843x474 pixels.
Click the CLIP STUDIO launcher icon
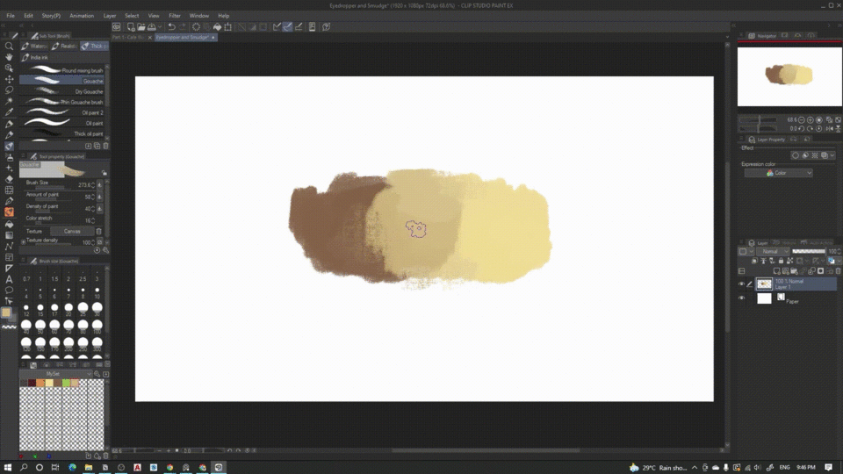116,27
